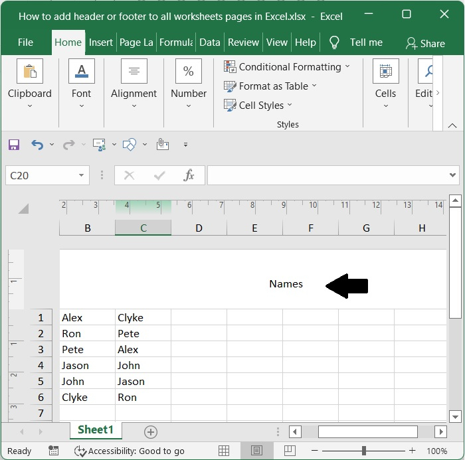
Task: Open the Shapes icon in quick access toolbar
Action: 130,144
